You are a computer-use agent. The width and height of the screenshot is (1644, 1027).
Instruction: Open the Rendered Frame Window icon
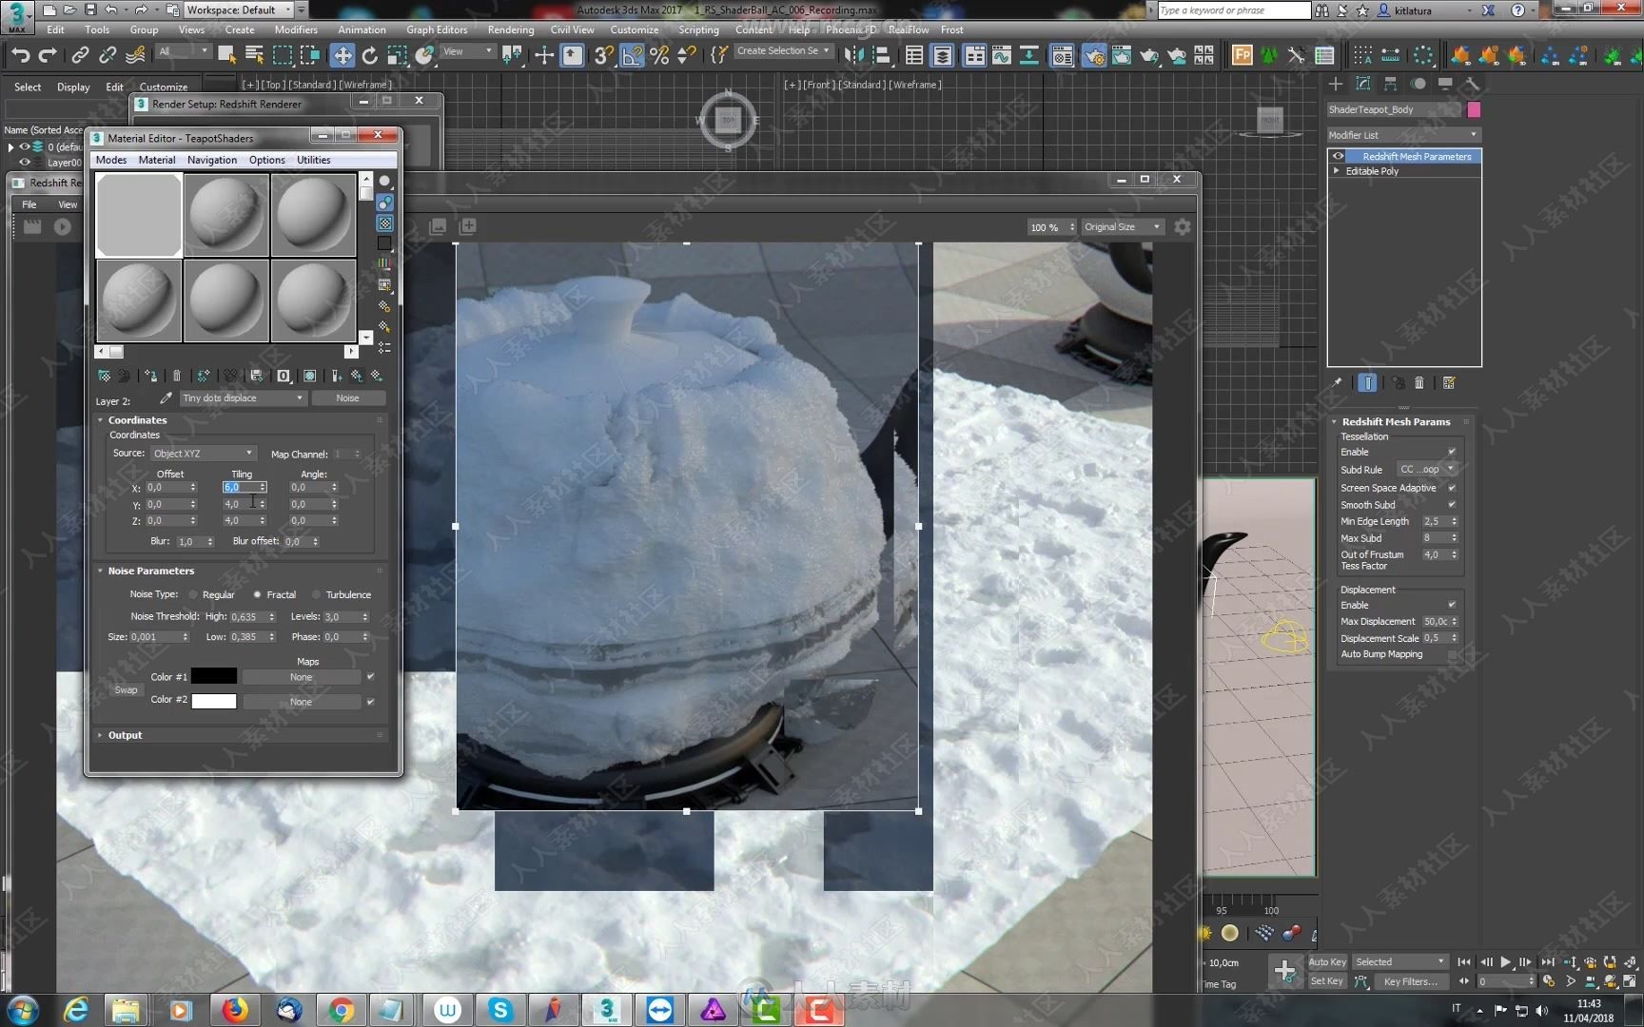(x=1122, y=55)
